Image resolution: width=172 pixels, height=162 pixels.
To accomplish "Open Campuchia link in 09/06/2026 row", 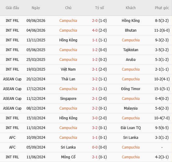I will click(x=68, y=21).
